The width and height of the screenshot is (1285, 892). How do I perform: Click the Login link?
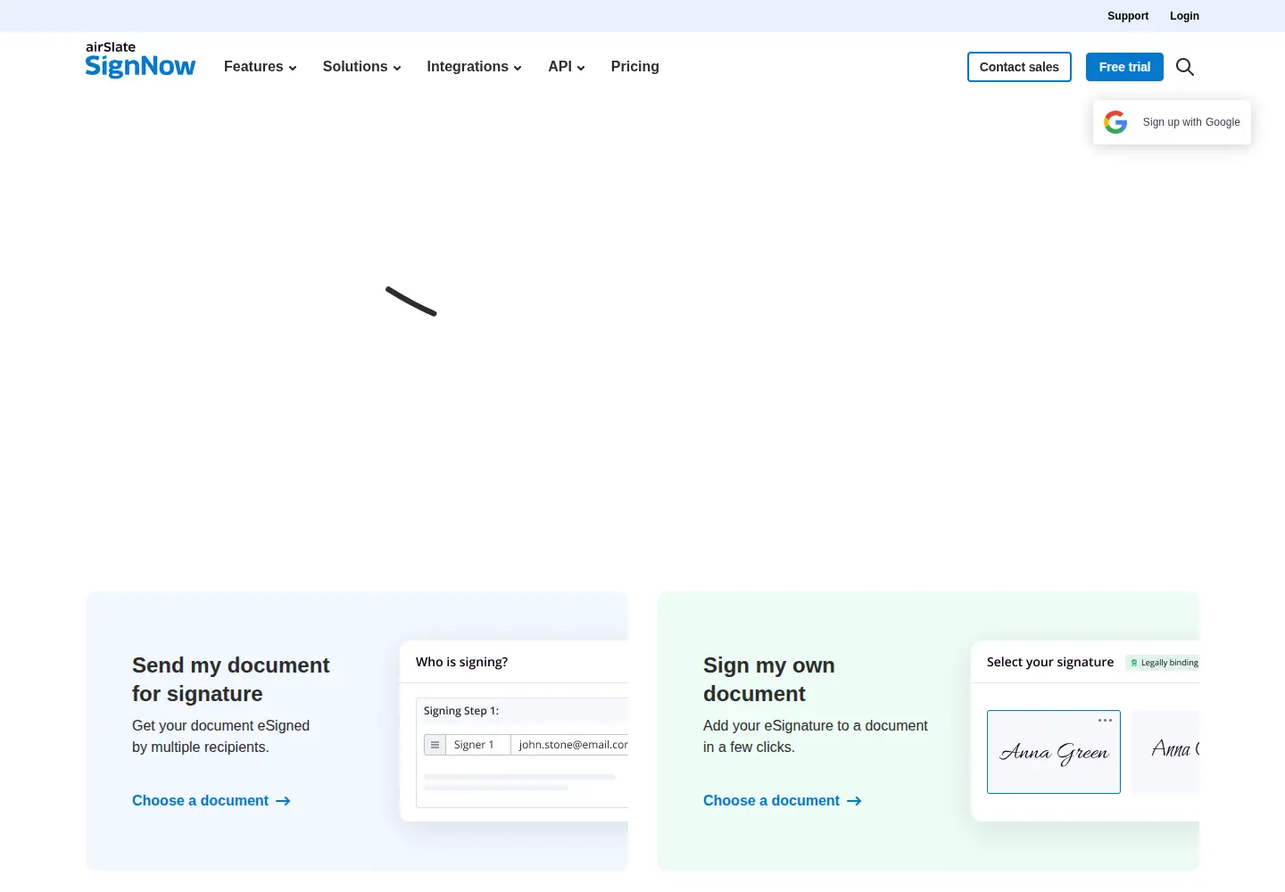tap(1185, 16)
